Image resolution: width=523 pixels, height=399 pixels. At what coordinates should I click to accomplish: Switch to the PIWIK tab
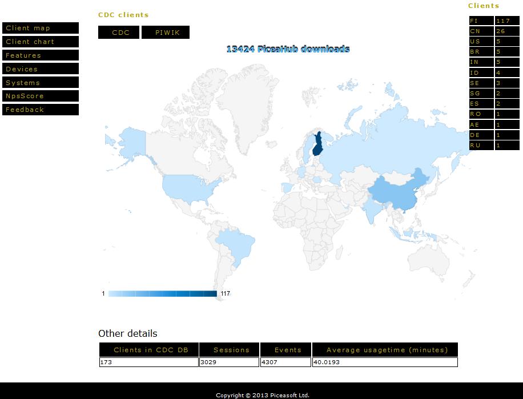(166, 33)
